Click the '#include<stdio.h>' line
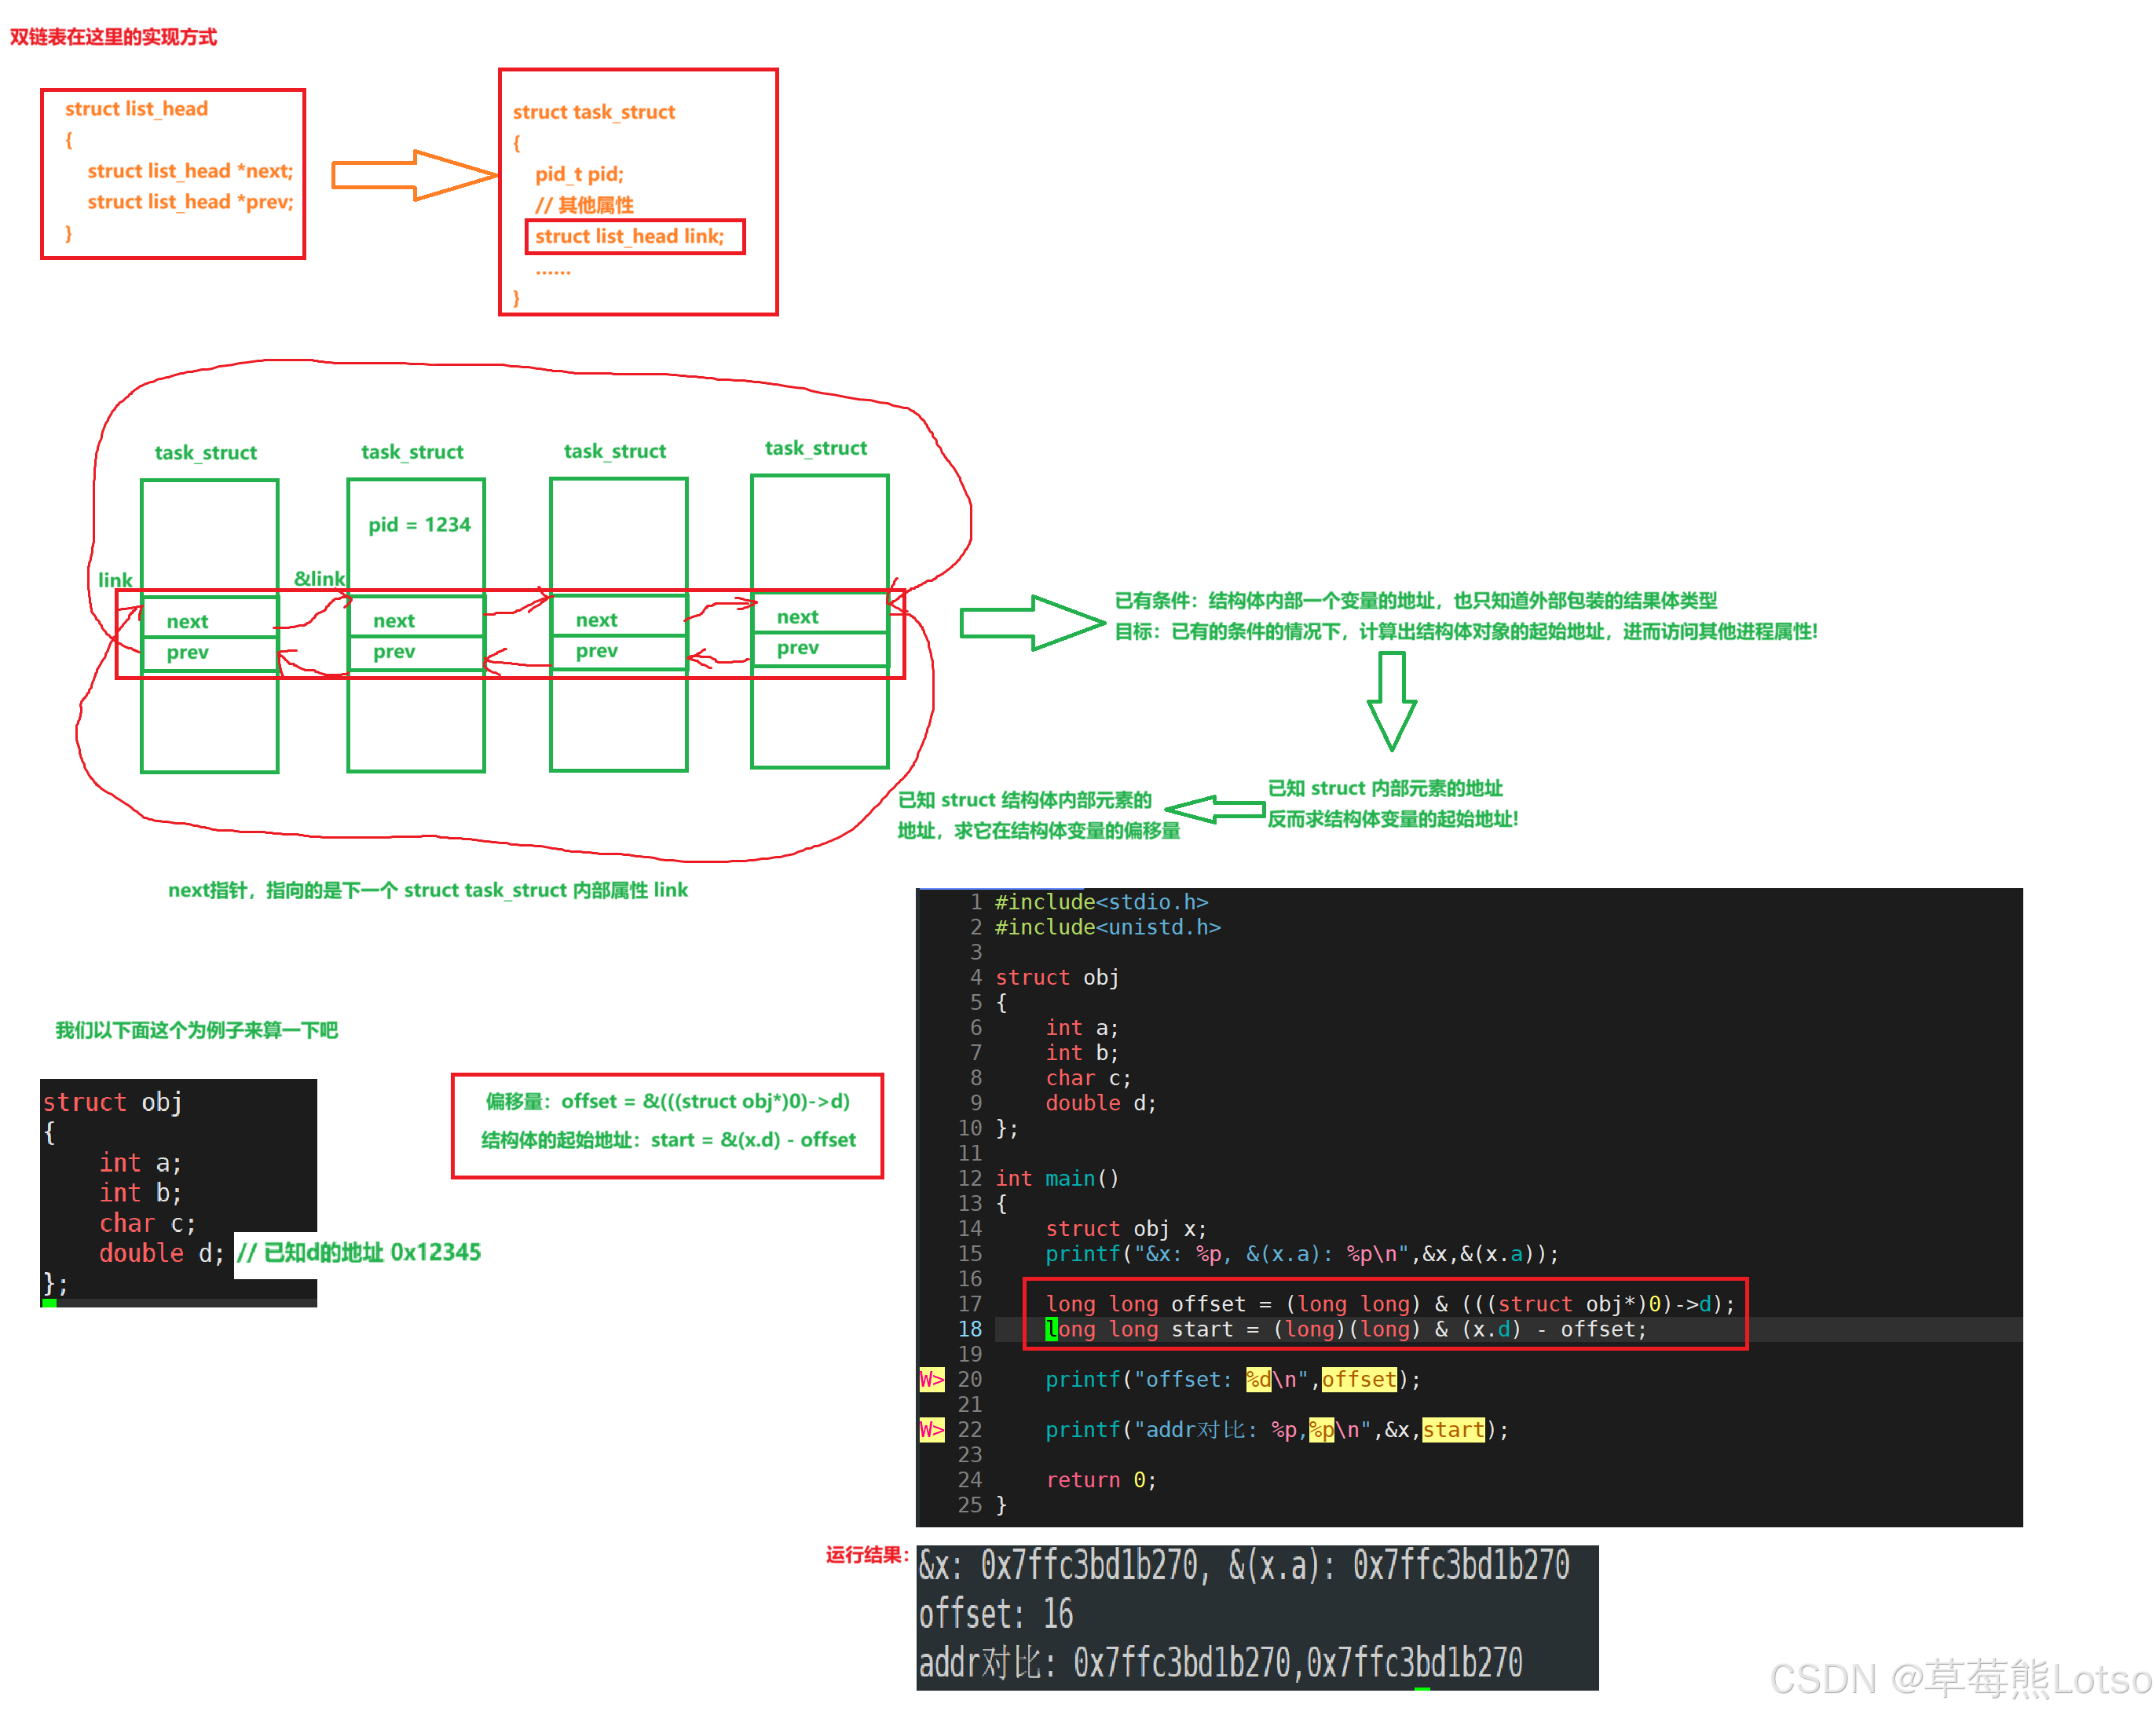Screen dimensions: 2156x1715 pyautogui.click(x=1100, y=901)
